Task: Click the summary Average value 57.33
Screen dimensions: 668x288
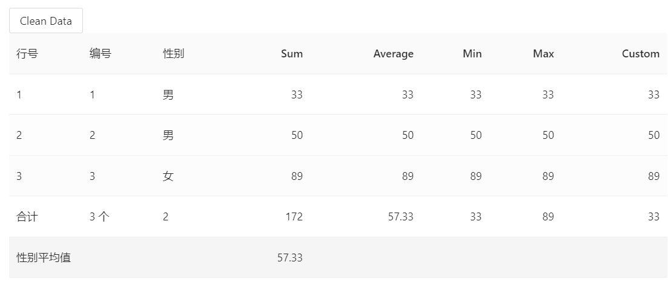Action: (x=400, y=217)
